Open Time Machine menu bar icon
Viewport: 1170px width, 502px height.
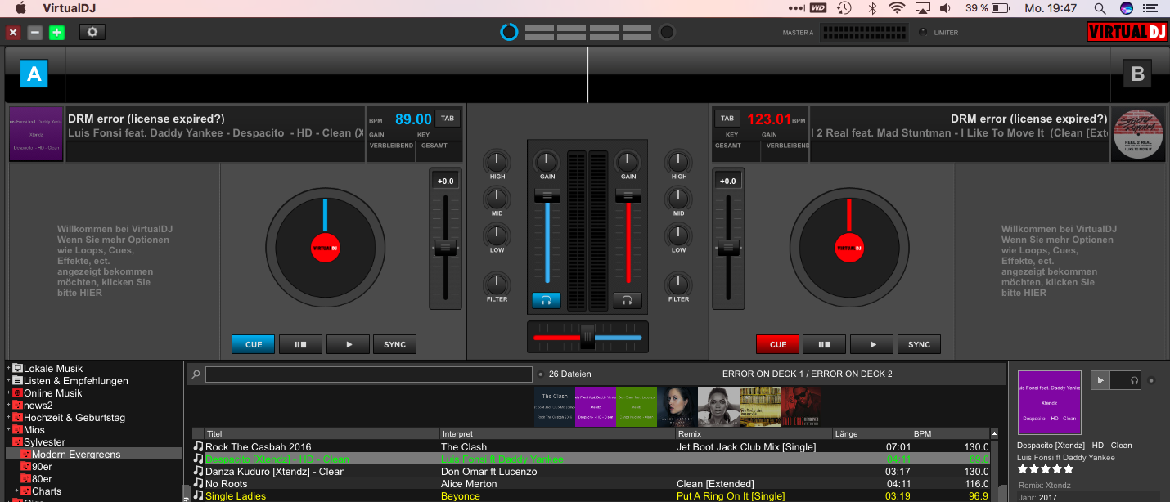844,8
